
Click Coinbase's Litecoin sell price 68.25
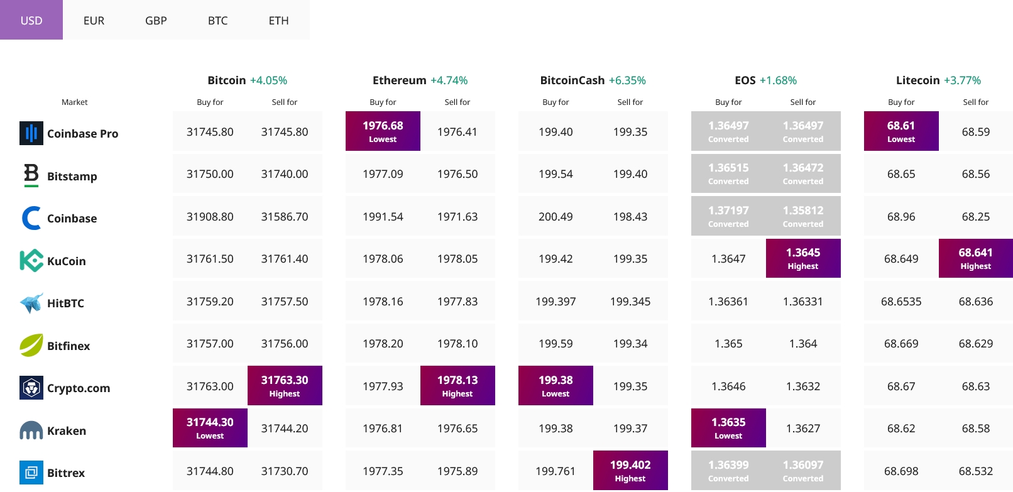976,216
